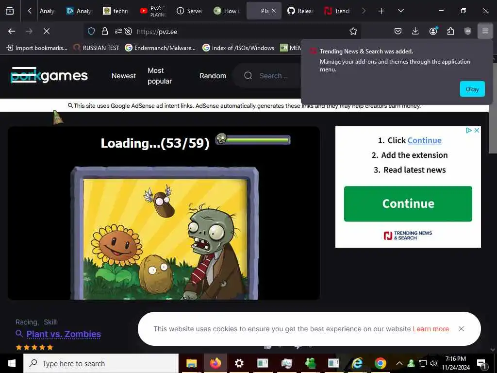The height and width of the screenshot is (373, 497).
Task: Expand the list all tabs chevron
Action: [400, 11]
